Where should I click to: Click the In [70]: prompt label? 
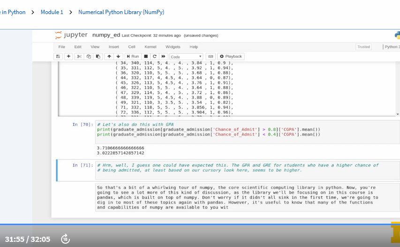click(83, 124)
